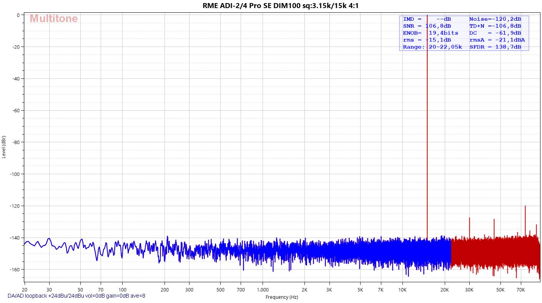Click the 10K frequency axis tick
This screenshot has height=303, width=542.
pos(402,289)
